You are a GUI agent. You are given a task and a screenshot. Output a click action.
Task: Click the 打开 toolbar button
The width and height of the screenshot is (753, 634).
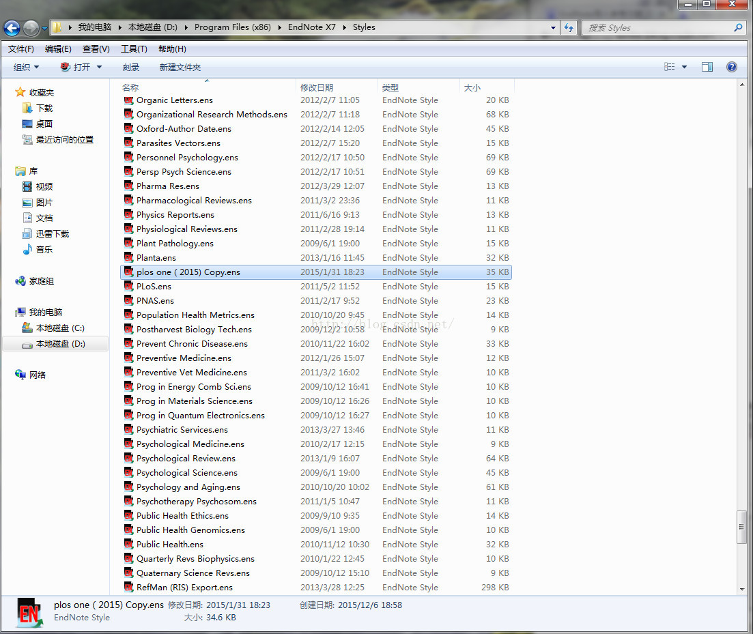[x=75, y=67]
